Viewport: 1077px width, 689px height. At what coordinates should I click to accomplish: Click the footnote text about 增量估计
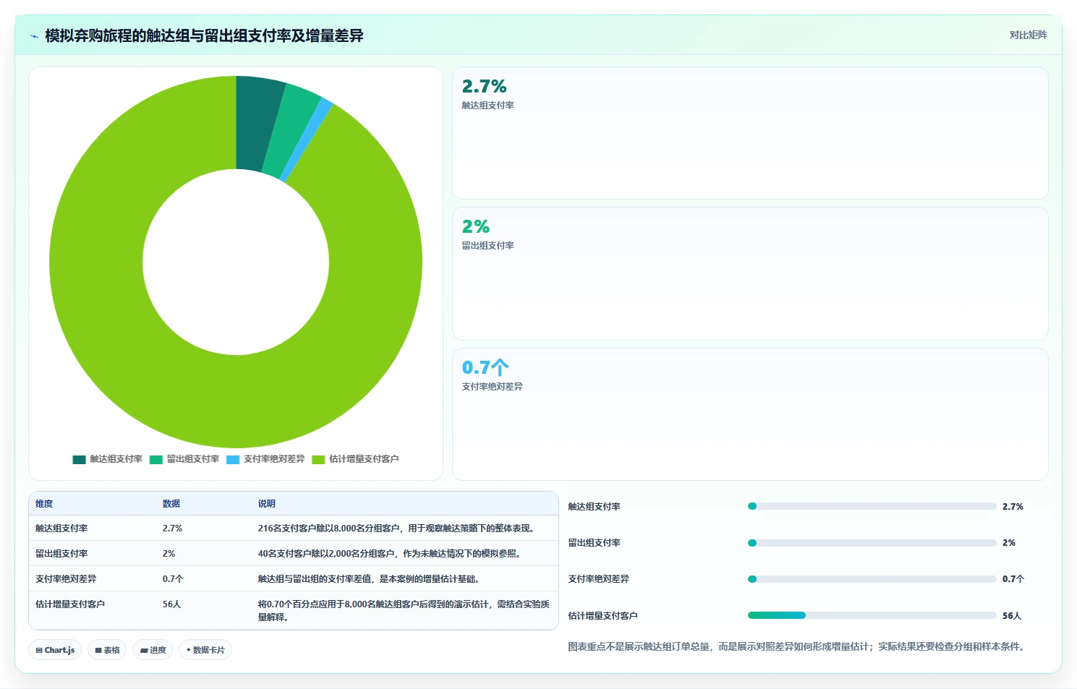click(x=797, y=647)
